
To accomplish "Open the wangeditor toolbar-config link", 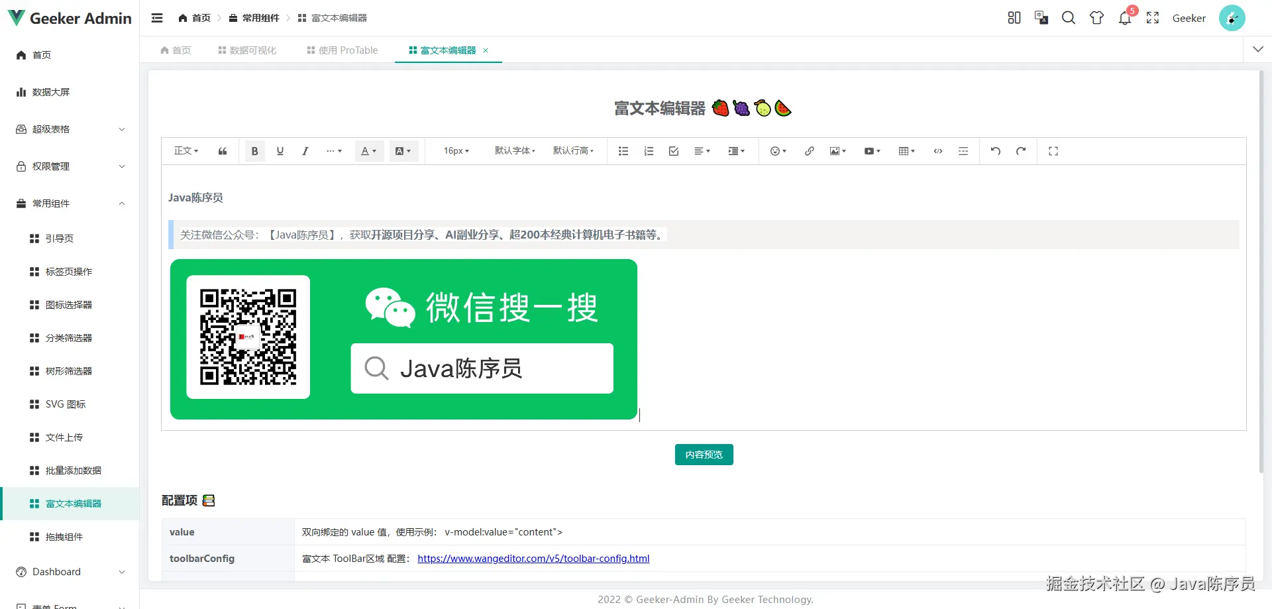I will (533, 559).
